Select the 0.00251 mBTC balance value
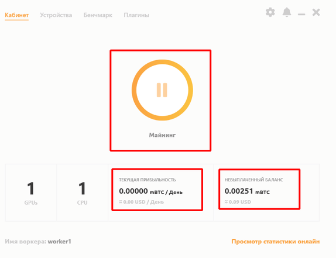The image size is (336, 258). point(247,191)
